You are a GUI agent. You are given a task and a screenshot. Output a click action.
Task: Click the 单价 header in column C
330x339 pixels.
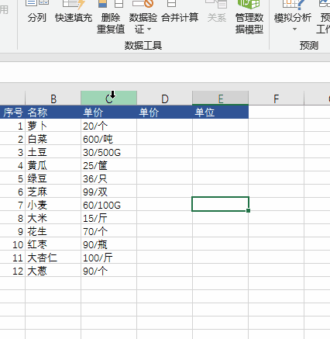[108, 112]
